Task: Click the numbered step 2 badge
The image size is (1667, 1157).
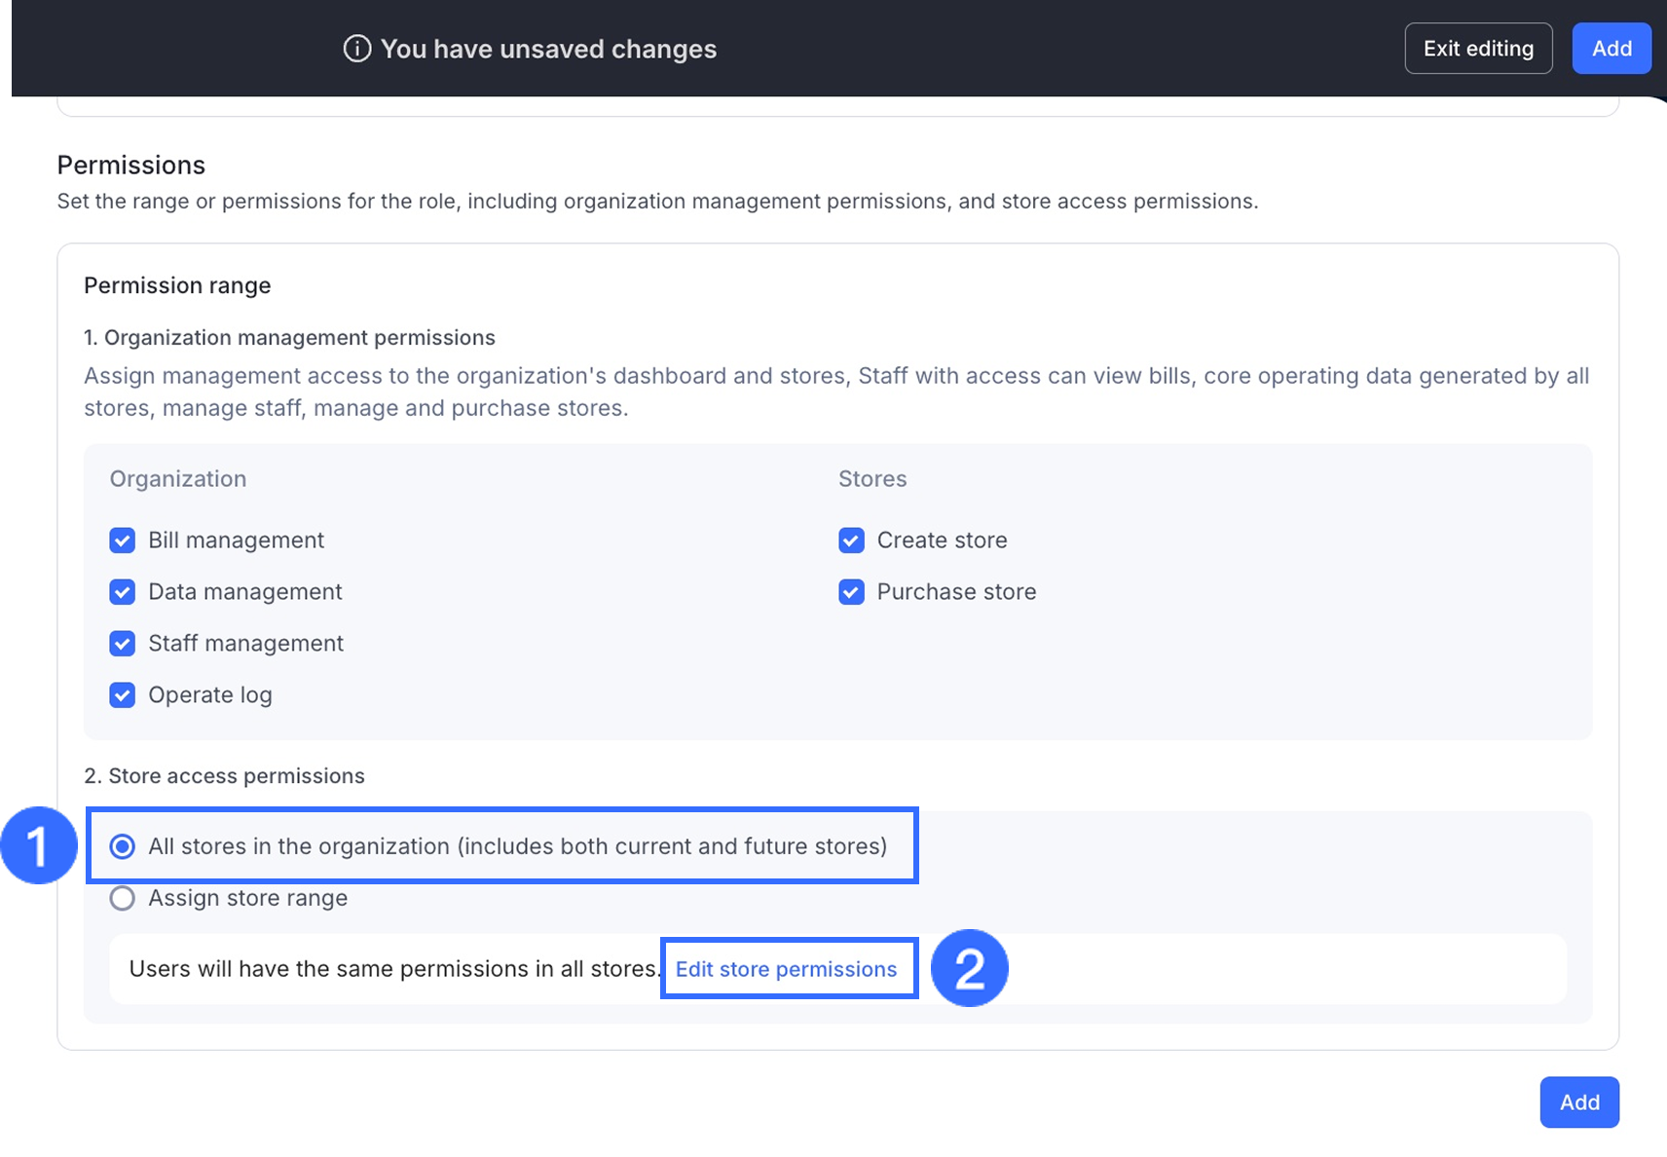Action: tap(969, 968)
